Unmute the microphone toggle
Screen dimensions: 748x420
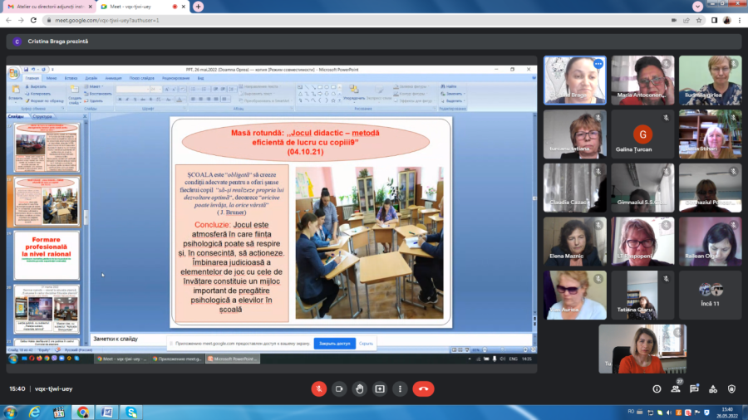[x=318, y=388]
